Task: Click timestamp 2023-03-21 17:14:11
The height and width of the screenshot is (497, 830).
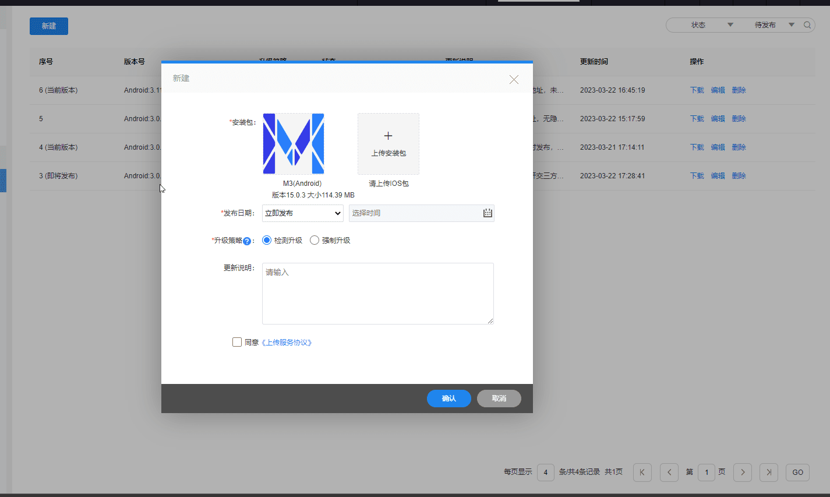Action: [613, 147]
